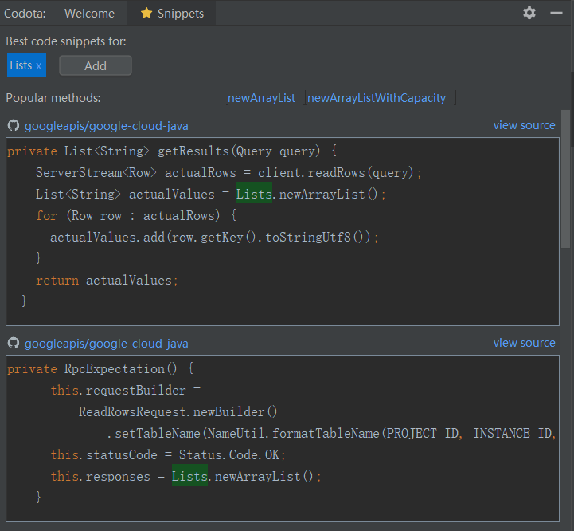This screenshot has height=531, width=574.
Task: Open the first googleapis/google-cloud-java repository link
Action: [107, 126]
